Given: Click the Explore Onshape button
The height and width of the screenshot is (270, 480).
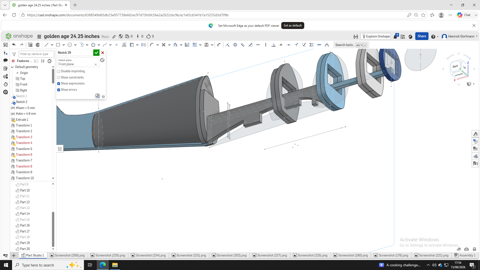Looking at the screenshot, I should (x=376, y=36).
